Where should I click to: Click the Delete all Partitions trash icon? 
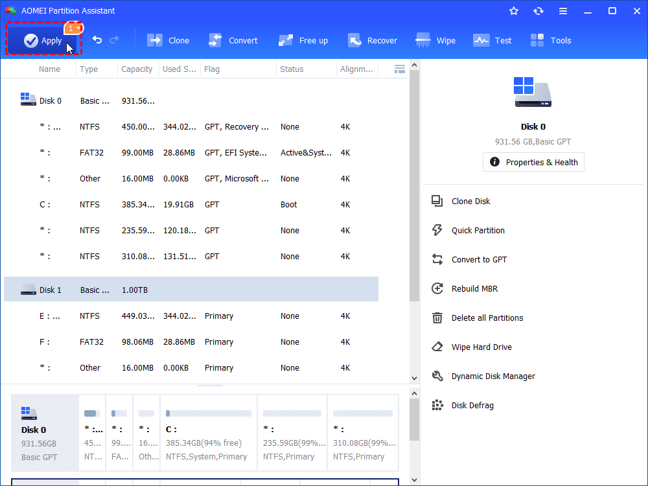click(x=437, y=318)
